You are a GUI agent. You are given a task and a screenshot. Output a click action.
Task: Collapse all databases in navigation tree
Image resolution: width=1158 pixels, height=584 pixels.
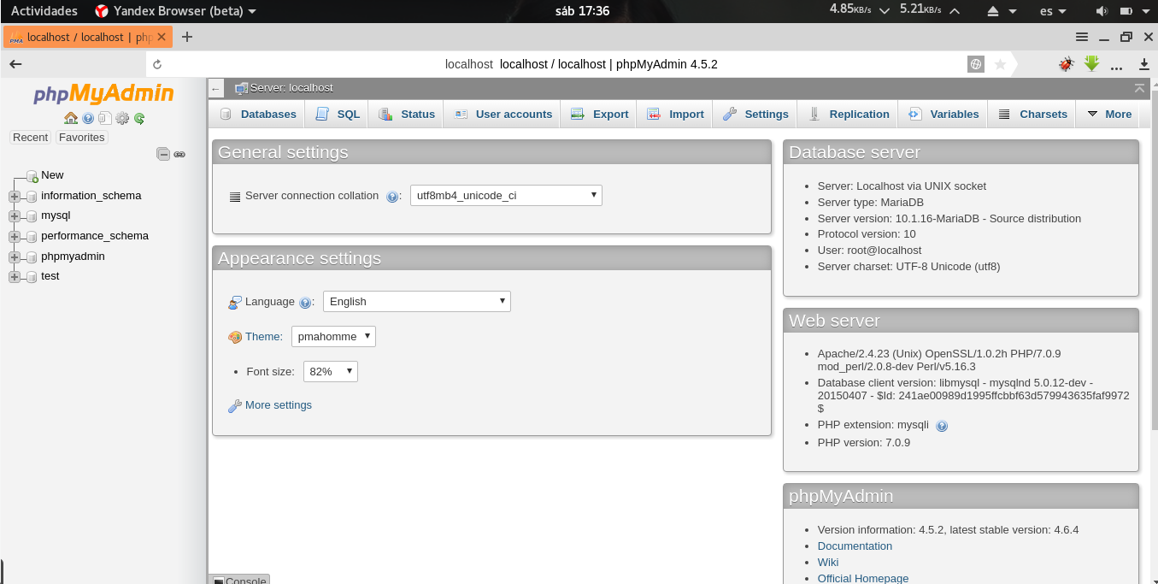pyautogui.click(x=163, y=154)
